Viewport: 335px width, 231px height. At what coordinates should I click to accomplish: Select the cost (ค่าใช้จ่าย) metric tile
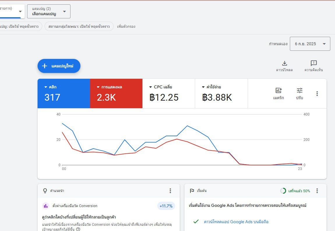(x=221, y=93)
